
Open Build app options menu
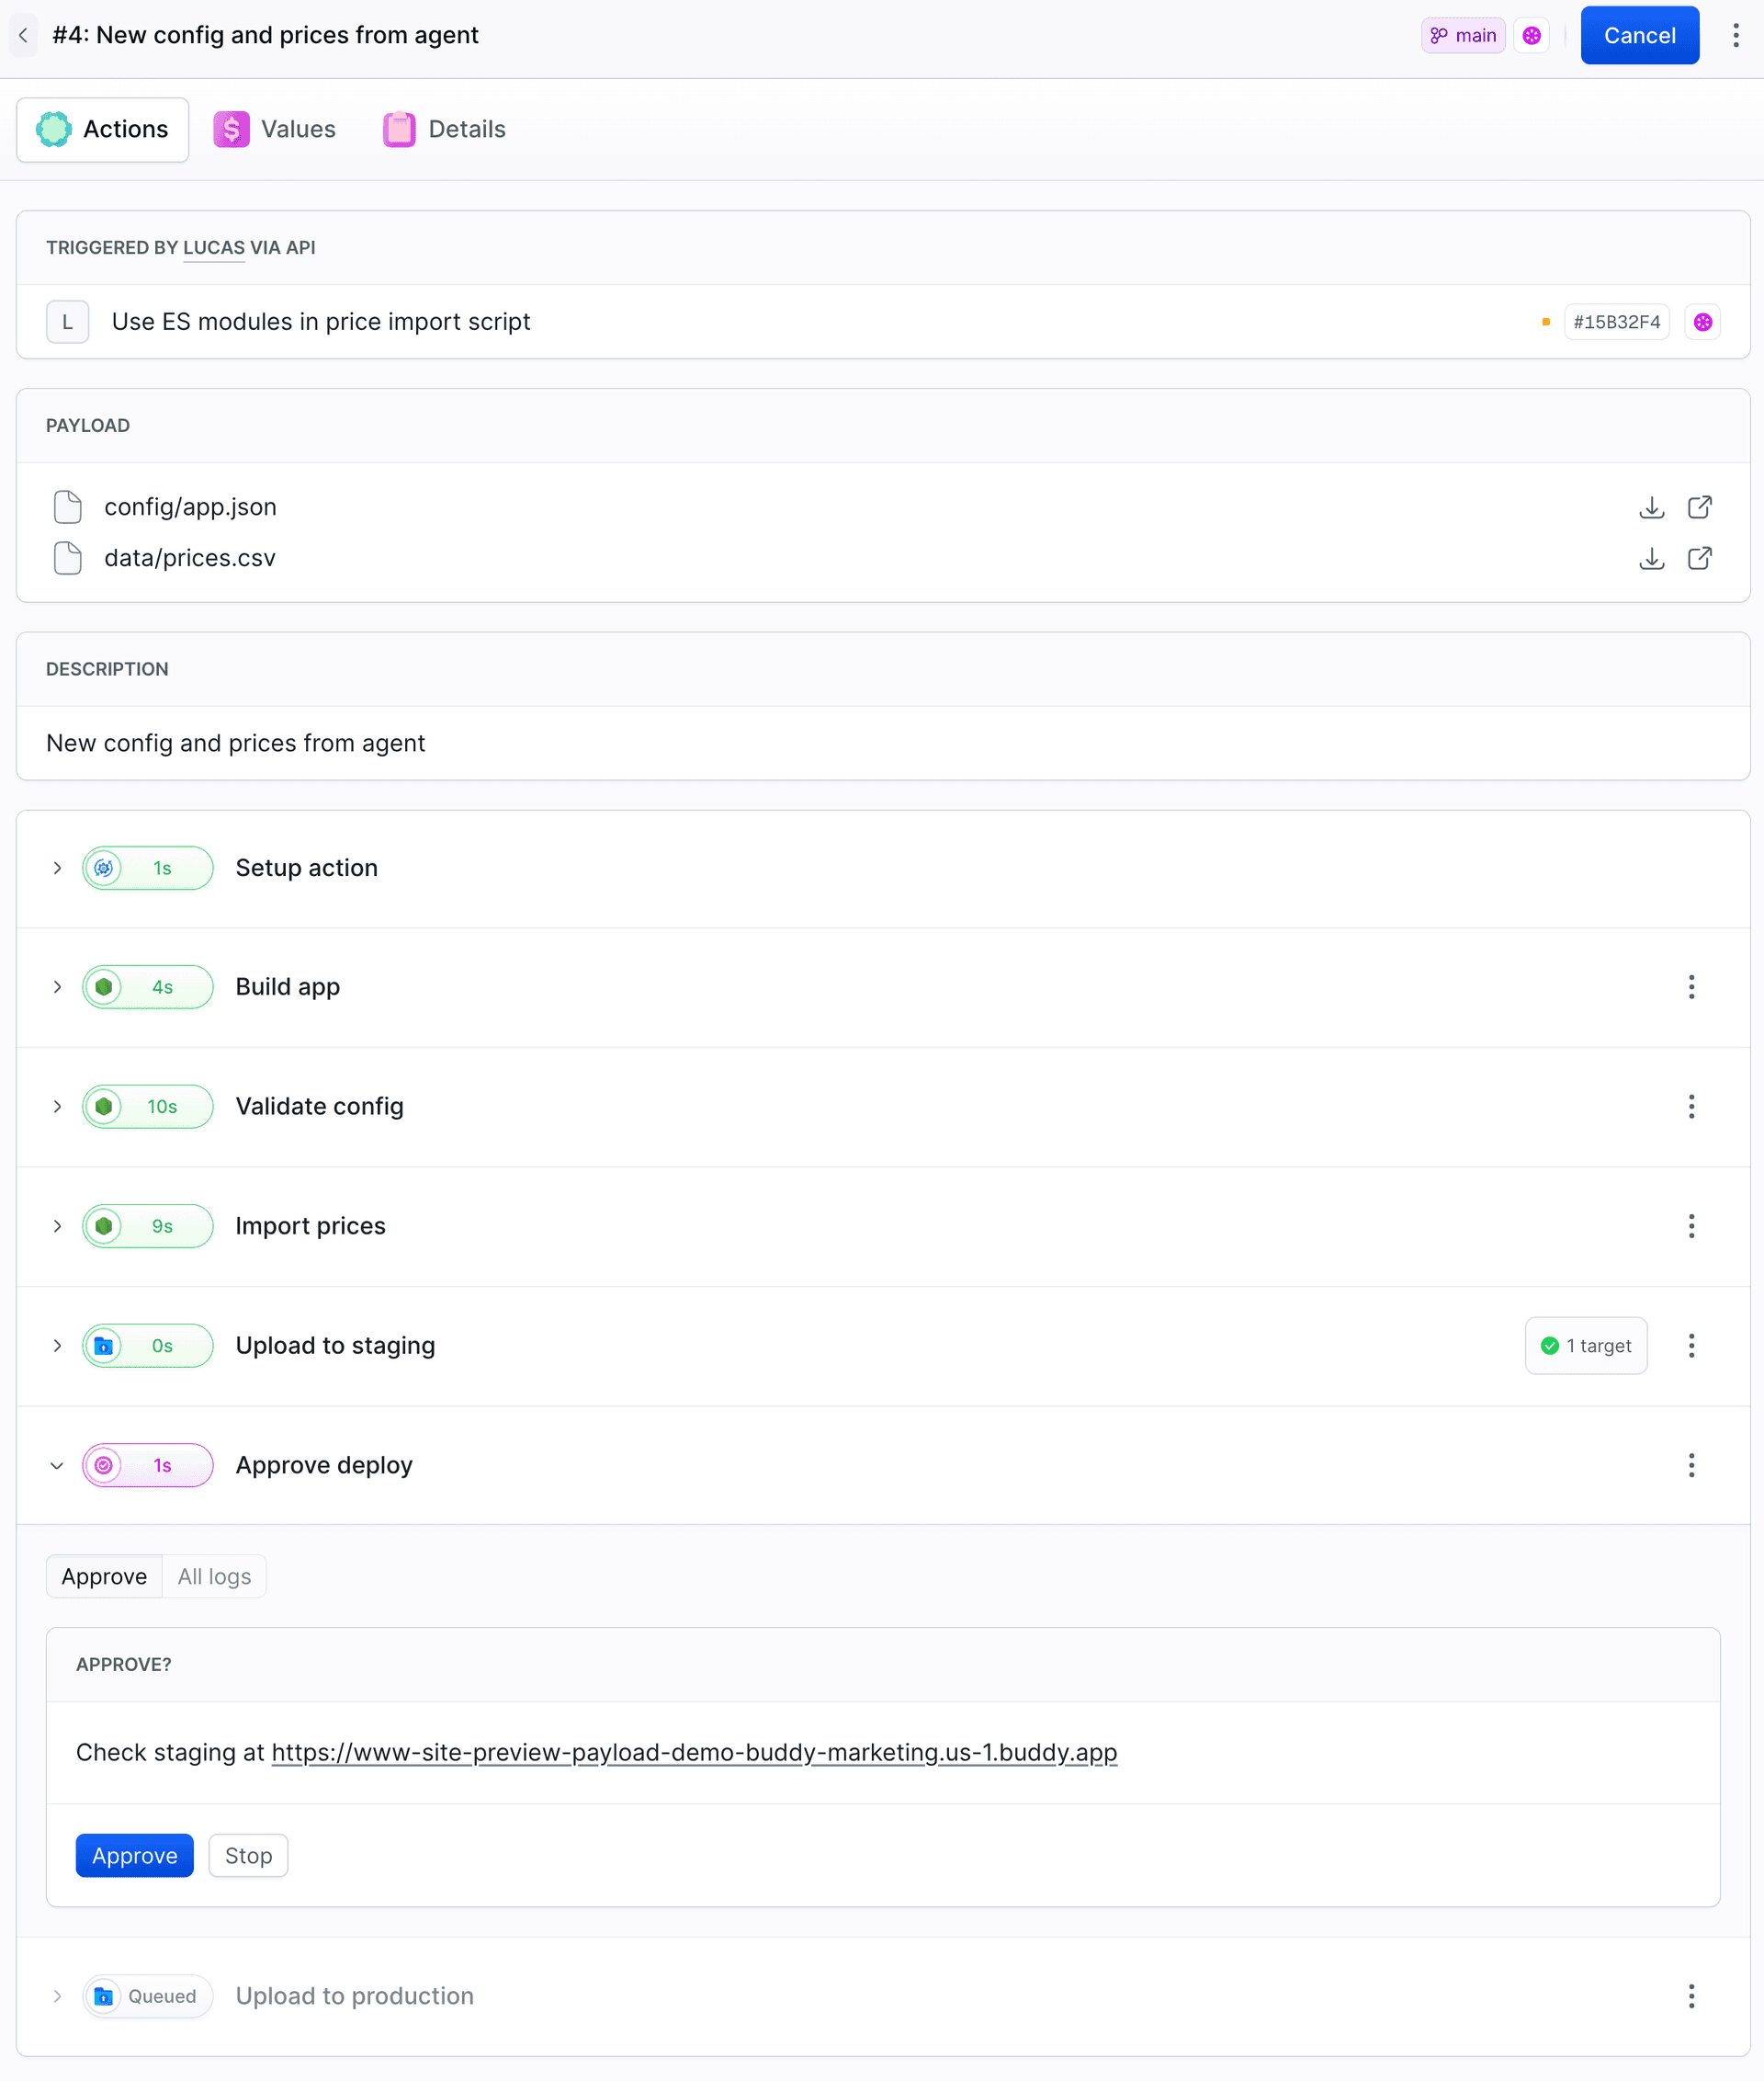click(x=1691, y=986)
